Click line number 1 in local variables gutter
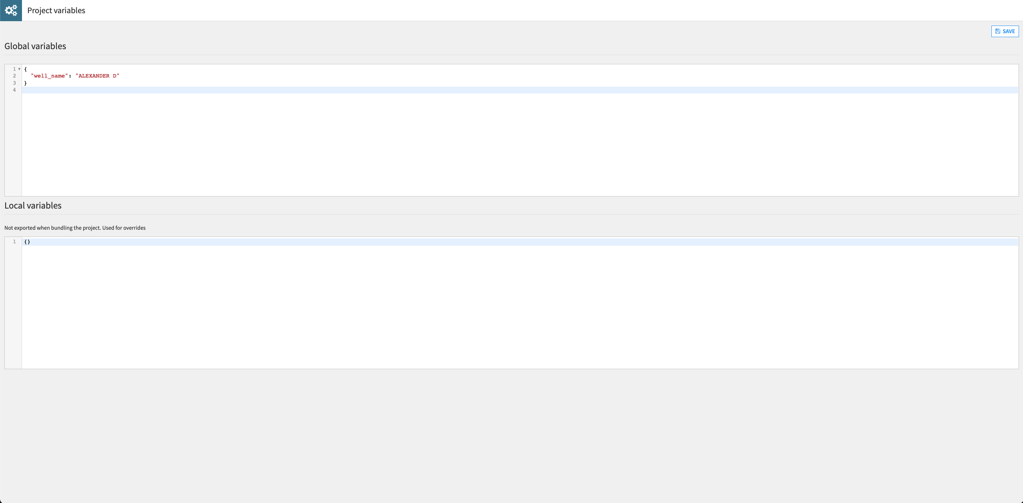 pos(14,241)
